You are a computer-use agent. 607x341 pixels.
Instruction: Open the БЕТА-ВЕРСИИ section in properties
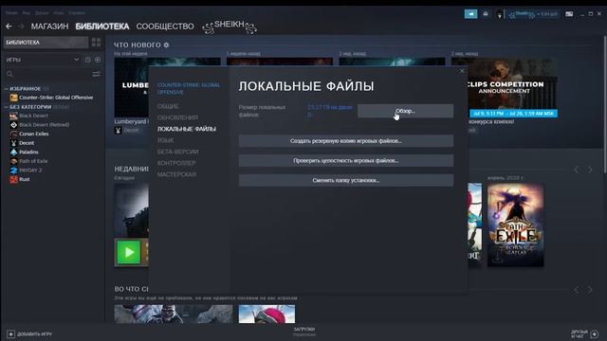pyautogui.click(x=178, y=152)
